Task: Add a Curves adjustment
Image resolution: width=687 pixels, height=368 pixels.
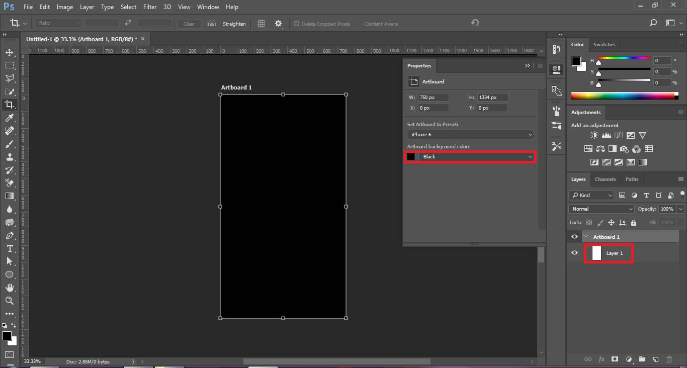Action: click(x=618, y=135)
